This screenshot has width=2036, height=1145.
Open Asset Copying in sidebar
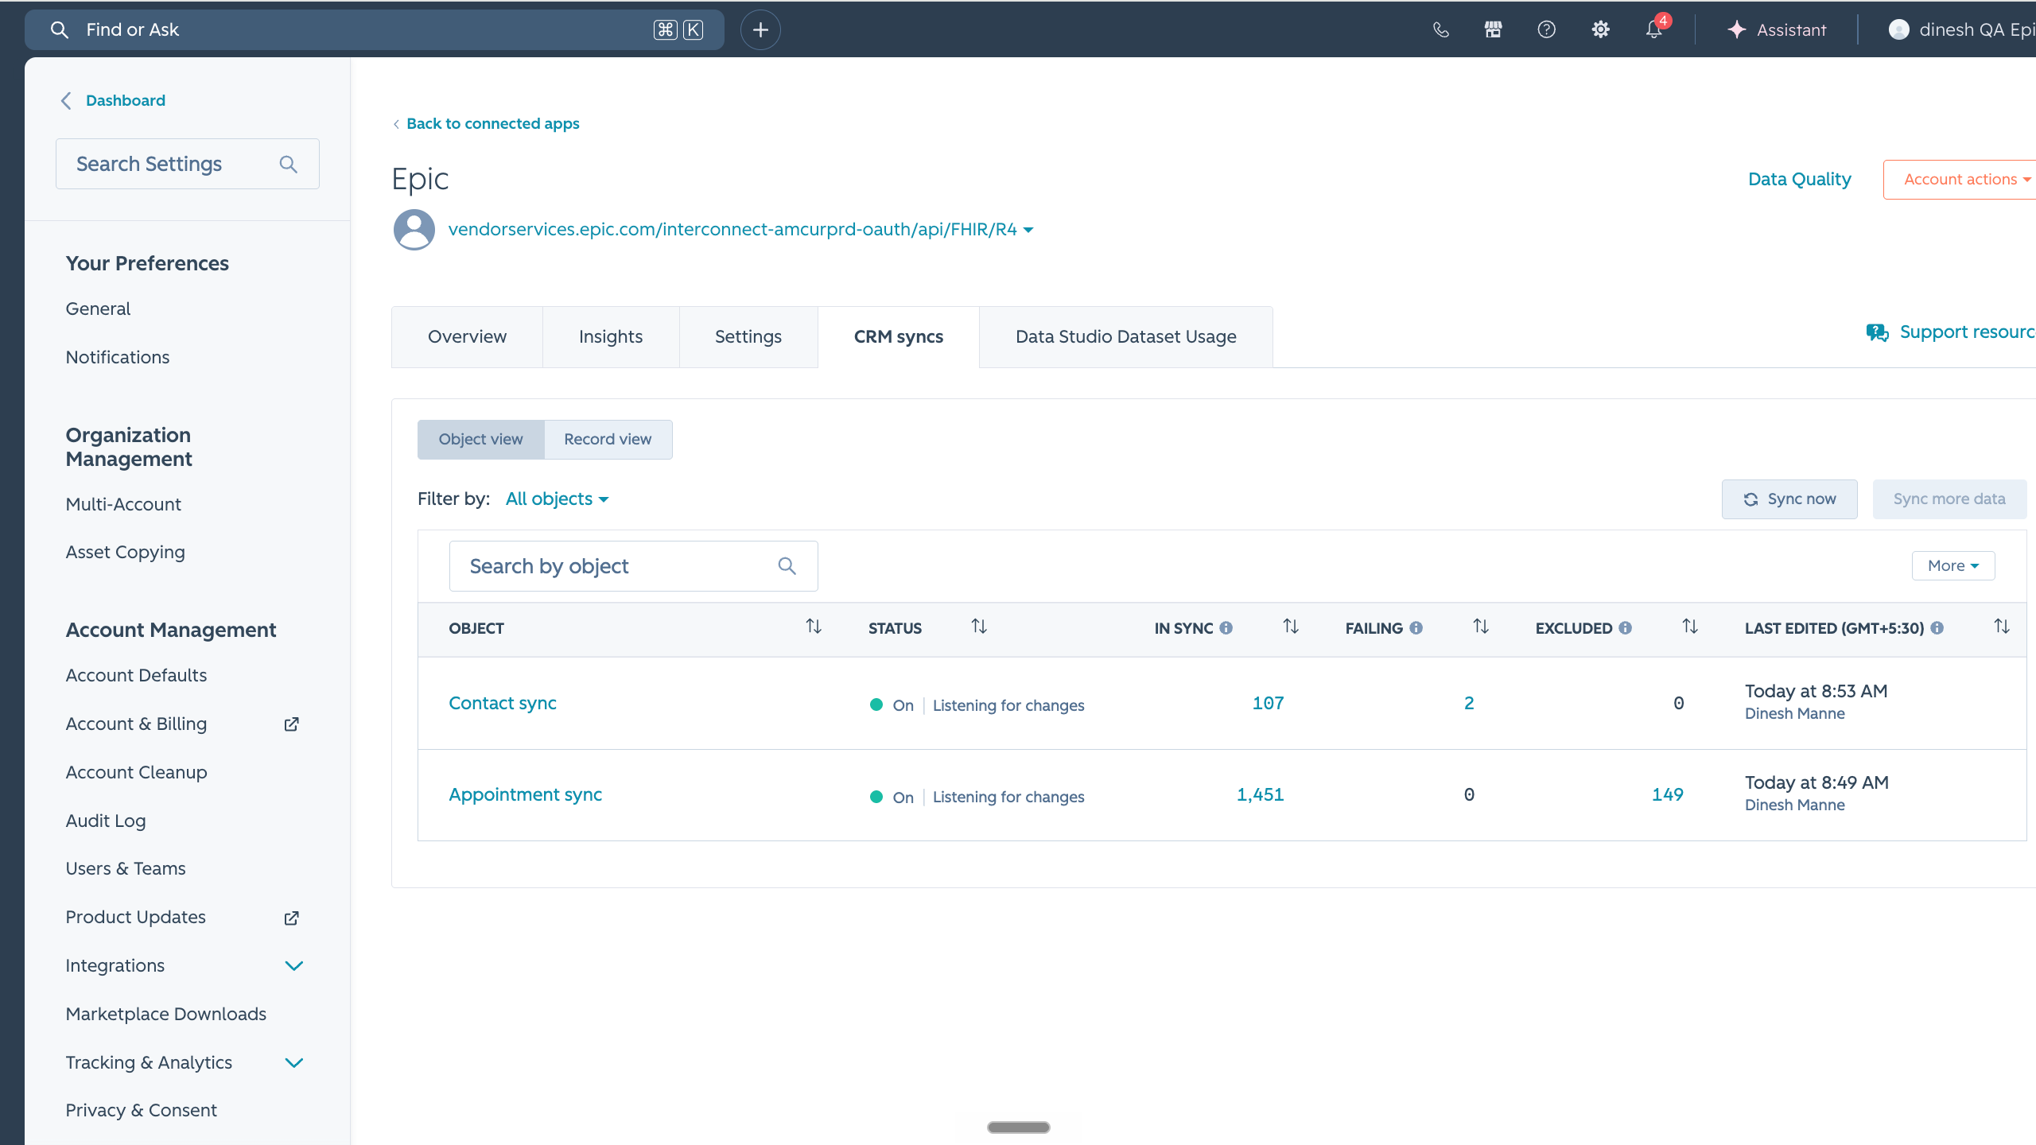point(125,553)
